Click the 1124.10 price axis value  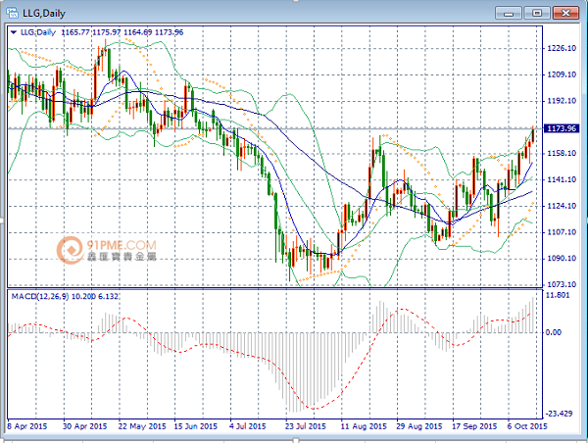[562, 206]
